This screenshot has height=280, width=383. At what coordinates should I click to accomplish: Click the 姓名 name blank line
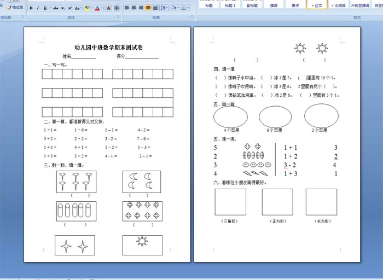tap(84, 57)
